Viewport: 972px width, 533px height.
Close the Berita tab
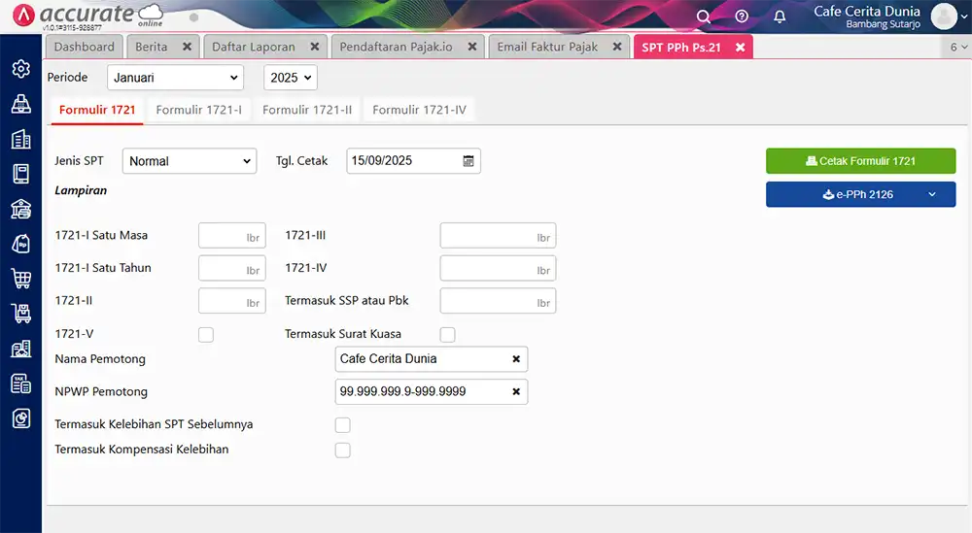pyautogui.click(x=187, y=47)
